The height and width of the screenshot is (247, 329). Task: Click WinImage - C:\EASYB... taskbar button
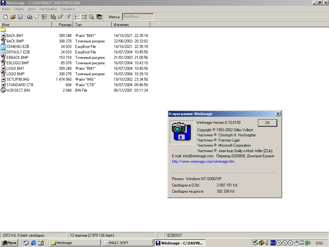point(180,243)
